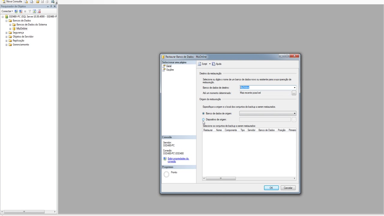Click the Disconnect icon in Object Explorer toolbar
This screenshot has height=216, width=384.
[21, 11]
